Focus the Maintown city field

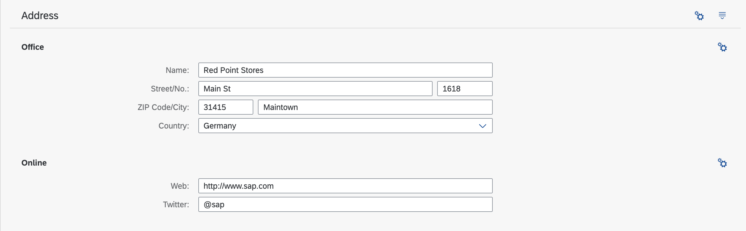(375, 107)
